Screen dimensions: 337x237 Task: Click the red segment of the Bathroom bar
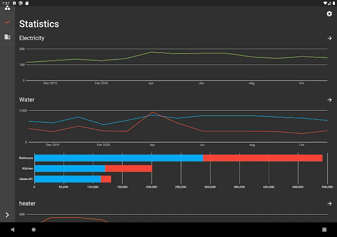263,158
